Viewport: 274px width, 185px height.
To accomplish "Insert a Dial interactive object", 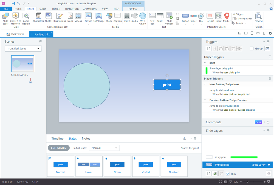I will (201, 16).
